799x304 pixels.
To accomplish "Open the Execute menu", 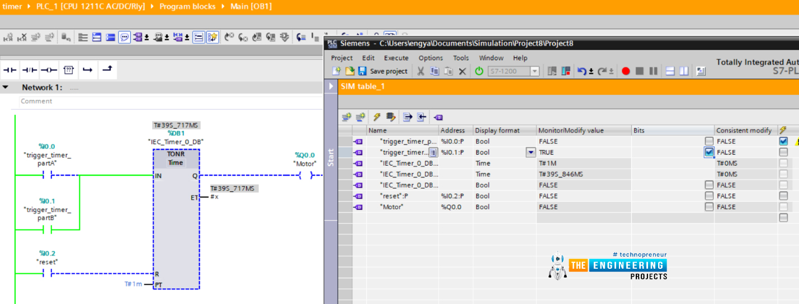I will pos(396,58).
